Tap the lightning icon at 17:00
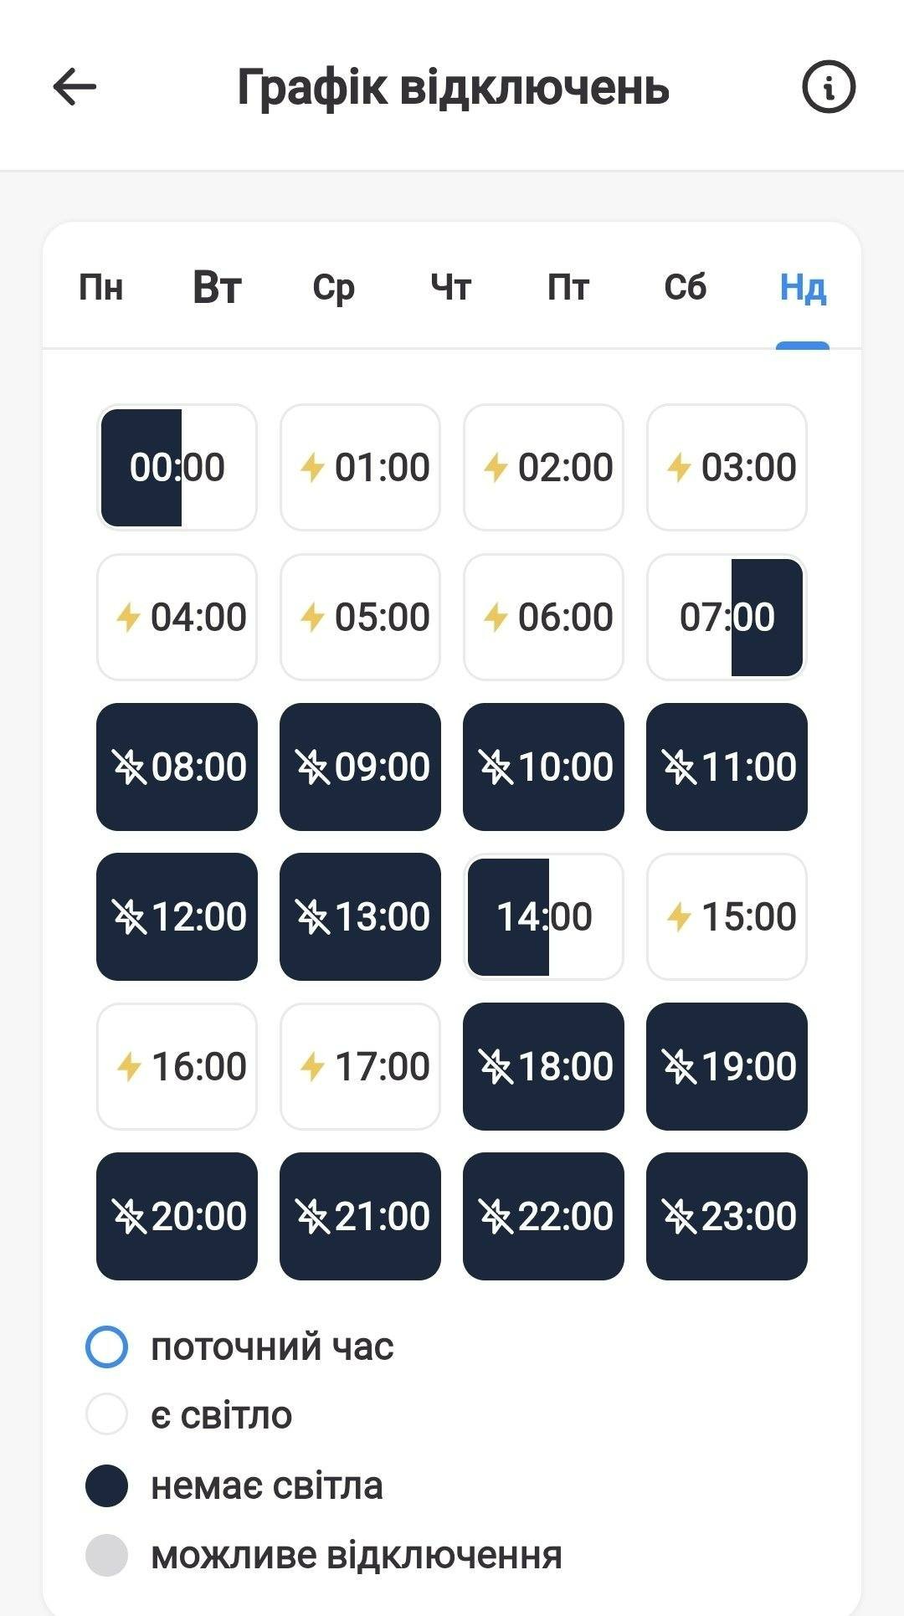The image size is (904, 1616). (x=312, y=1066)
